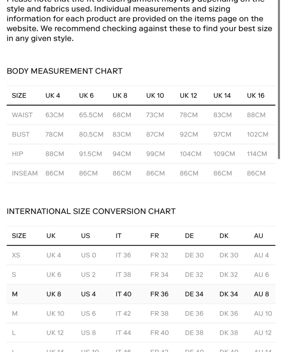Click the US 4 cell
This screenshot has width=282, height=352.
click(88, 294)
